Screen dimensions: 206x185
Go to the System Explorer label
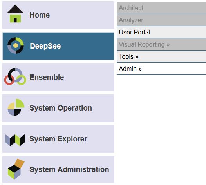[x=58, y=139]
